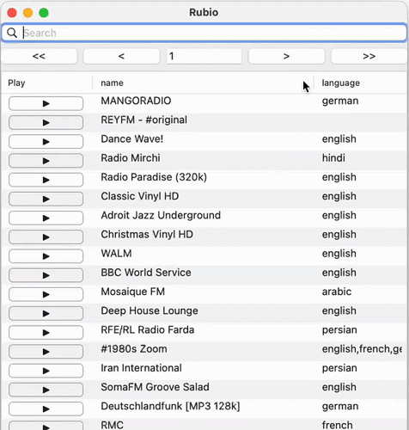Play Deep House Lounge station
The width and height of the screenshot is (409, 430).
[46, 313]
